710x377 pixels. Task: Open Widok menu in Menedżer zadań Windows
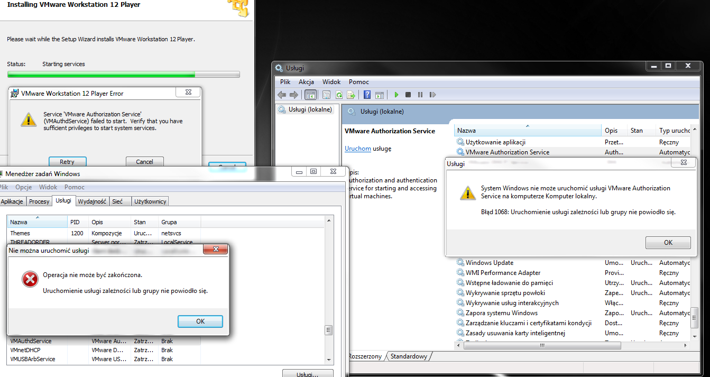48,187
